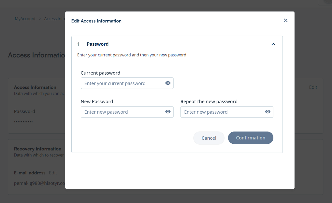Select the Repeat the new password field
The image size is (332, 203).
click(222, 112)
